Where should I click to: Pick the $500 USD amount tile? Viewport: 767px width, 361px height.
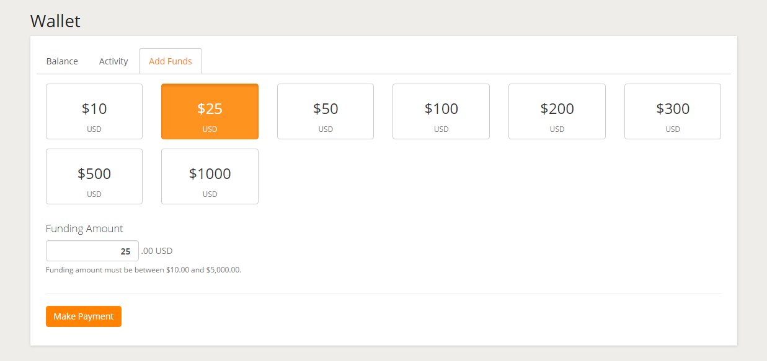pyautogui.click(x=94, y=176)
